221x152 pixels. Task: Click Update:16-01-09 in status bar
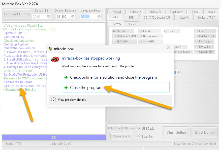[x=60, y=143]
